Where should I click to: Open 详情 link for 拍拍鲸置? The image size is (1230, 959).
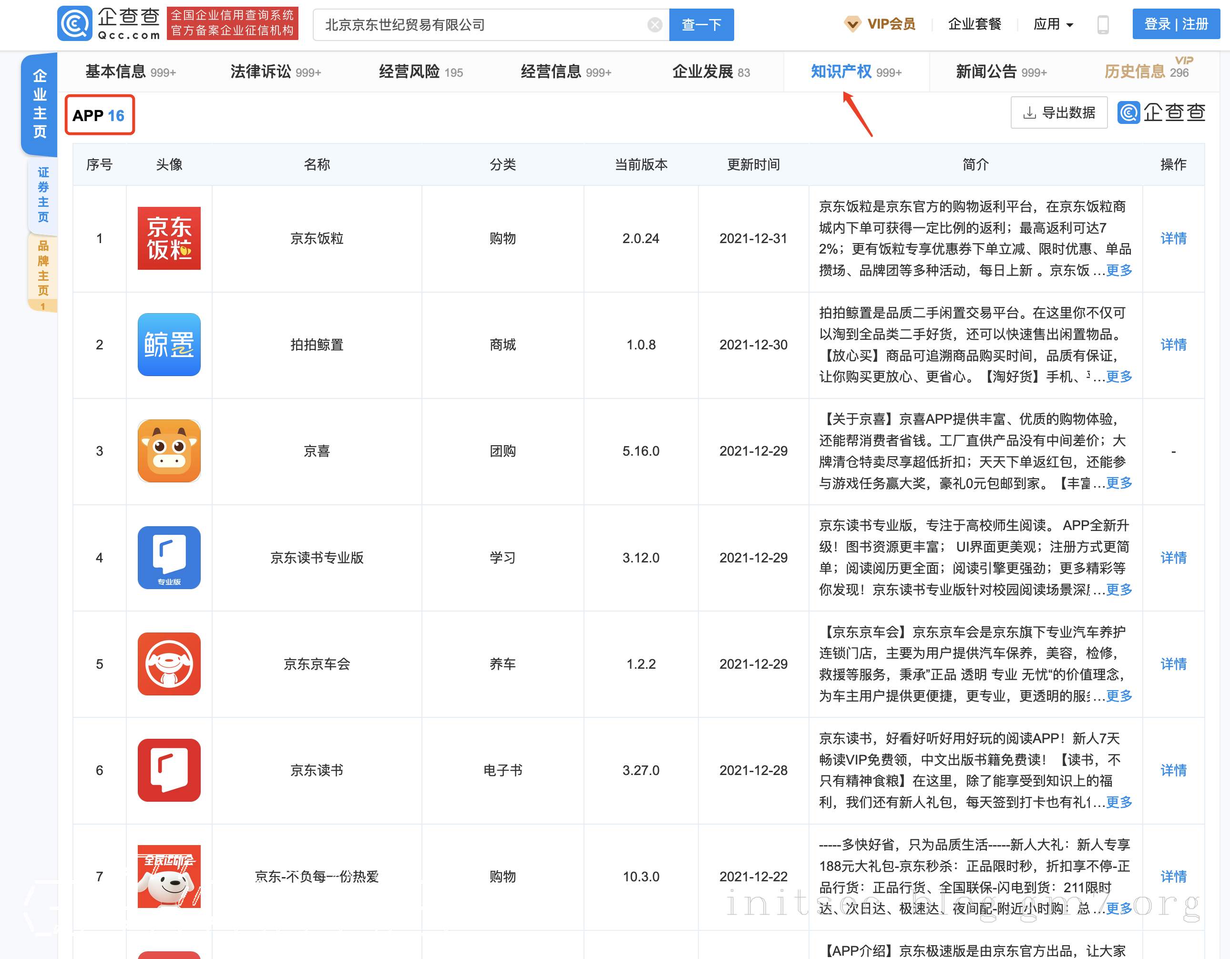coord(1173,345)
